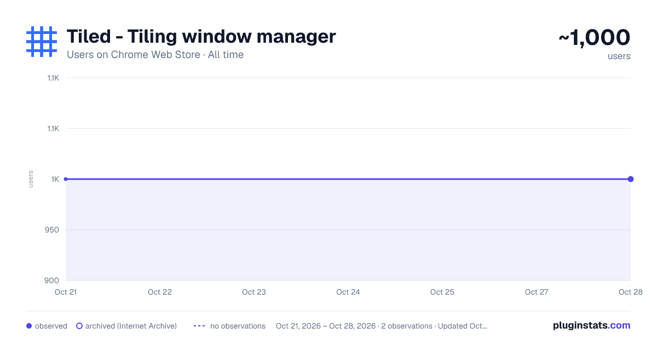Click the "Oct 27" x-axis label
Image resolution: width=657 pixels, height=345 pixels.
pyautogui.click(x=537, y=292)
